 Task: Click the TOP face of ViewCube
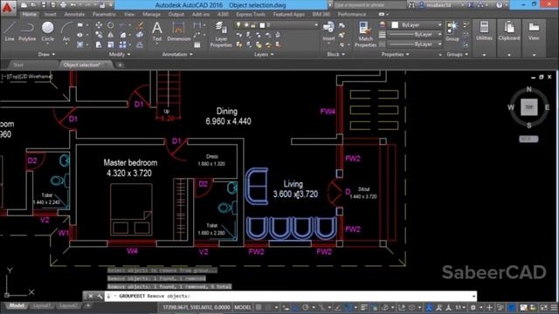click(529, 107)
